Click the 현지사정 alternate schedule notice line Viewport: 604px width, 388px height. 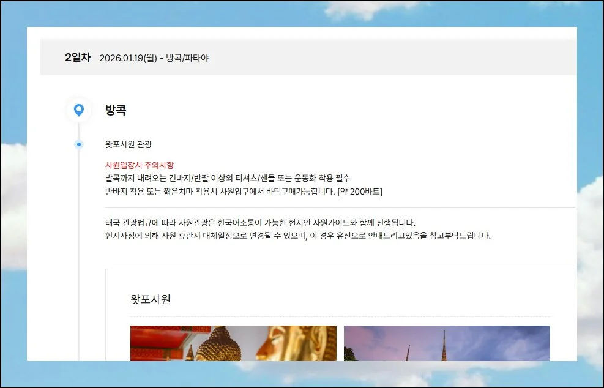297,236
